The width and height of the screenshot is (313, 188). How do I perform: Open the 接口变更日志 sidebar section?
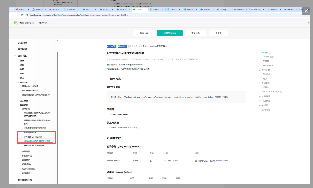tap(25, 180)
